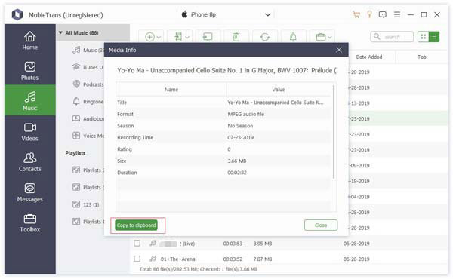
Task: Click Copy to clipboard button
Action: point(137,225)
